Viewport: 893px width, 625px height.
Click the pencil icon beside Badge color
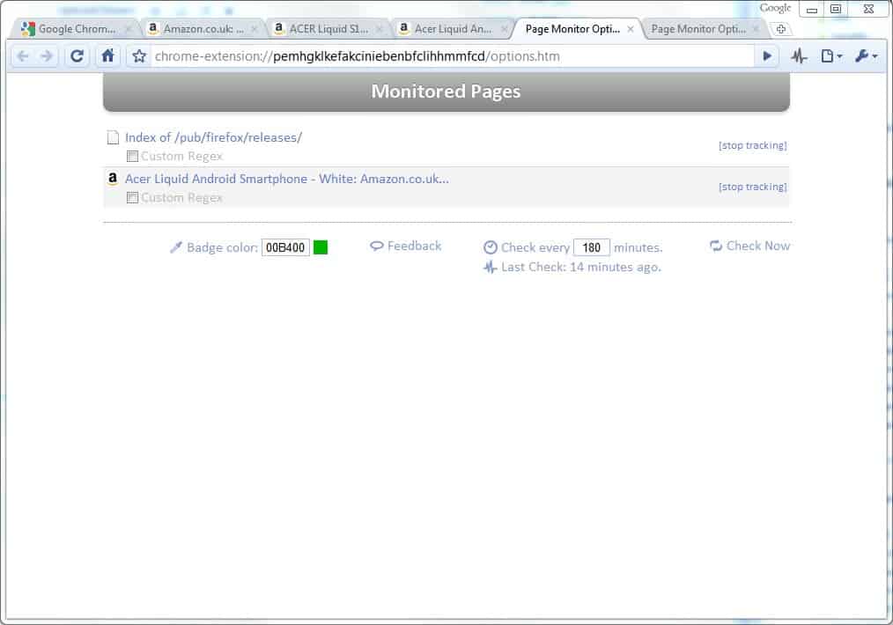[175, 247]
